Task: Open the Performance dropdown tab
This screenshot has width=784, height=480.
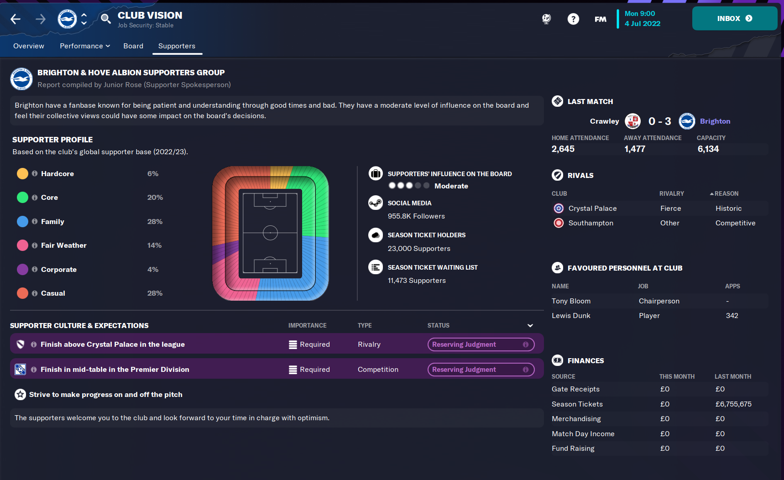Action: [85, 46]
